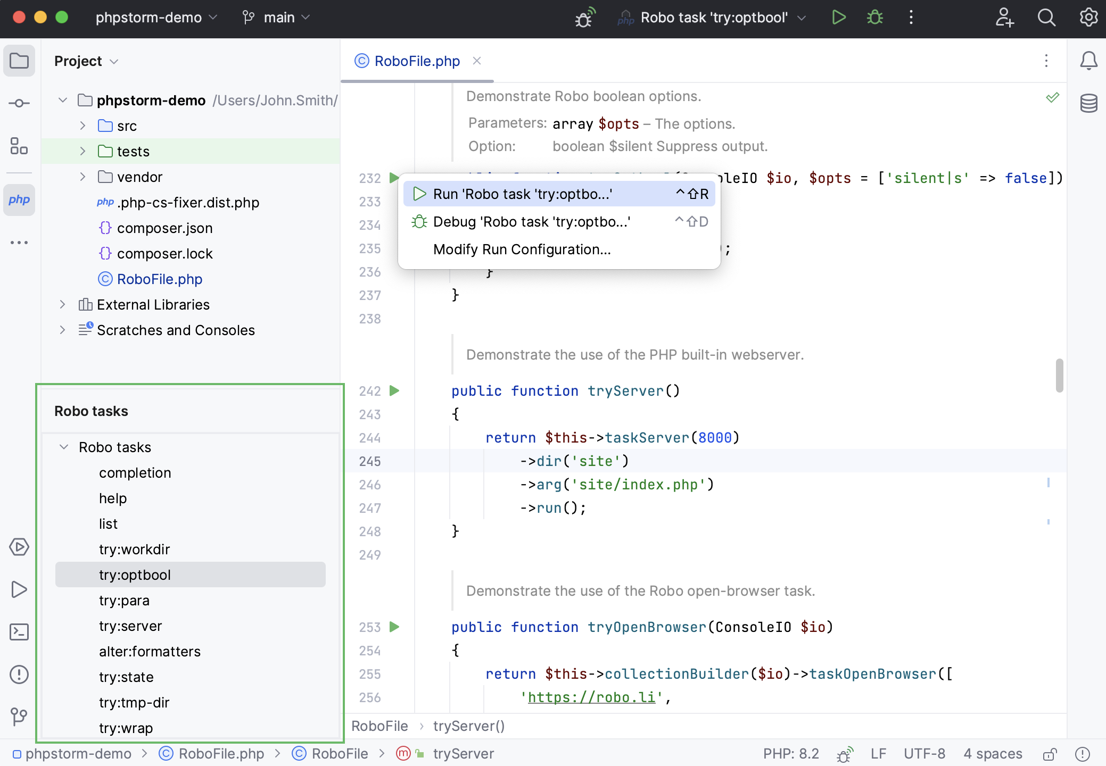Open the Project tool window folder icon

click(x=19, y=61)
